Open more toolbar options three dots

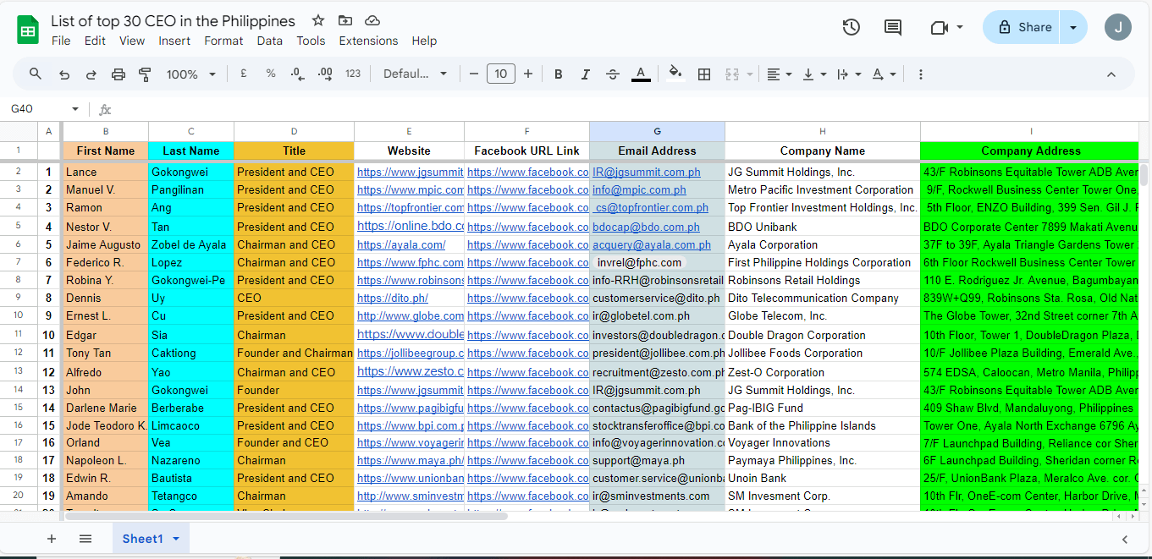pyautogui.click(x=921, y=74)
